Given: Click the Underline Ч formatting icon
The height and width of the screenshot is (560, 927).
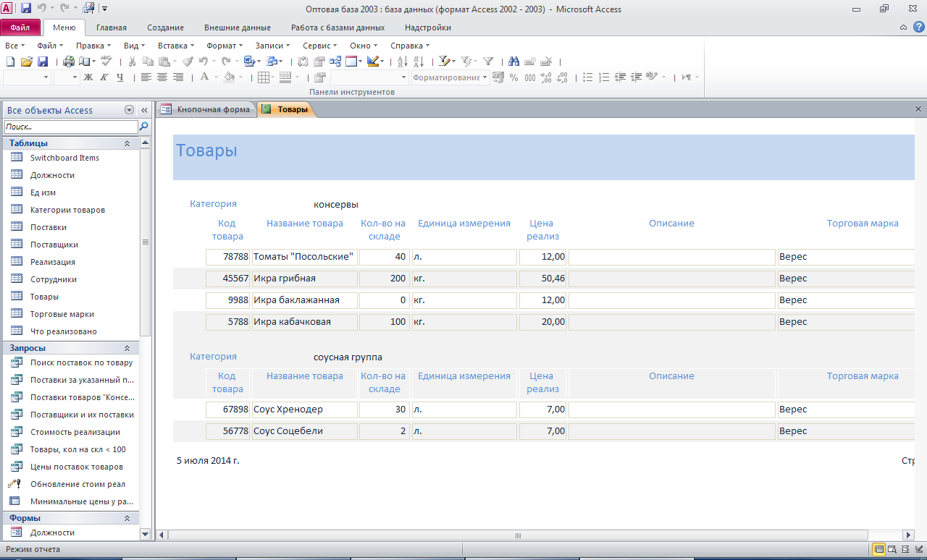Looking at the screenshot, I should [120, 77].
